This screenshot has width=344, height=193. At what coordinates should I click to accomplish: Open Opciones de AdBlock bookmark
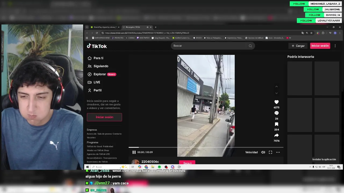click(x=255, y=38)
